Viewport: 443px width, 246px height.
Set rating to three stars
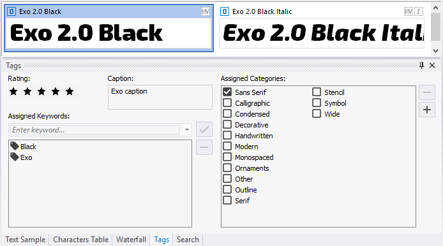[x=41, y=91]
